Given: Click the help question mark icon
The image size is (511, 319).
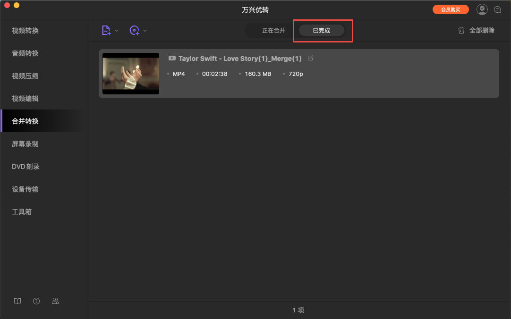Looking at the screenshot, I should [36, 301].
